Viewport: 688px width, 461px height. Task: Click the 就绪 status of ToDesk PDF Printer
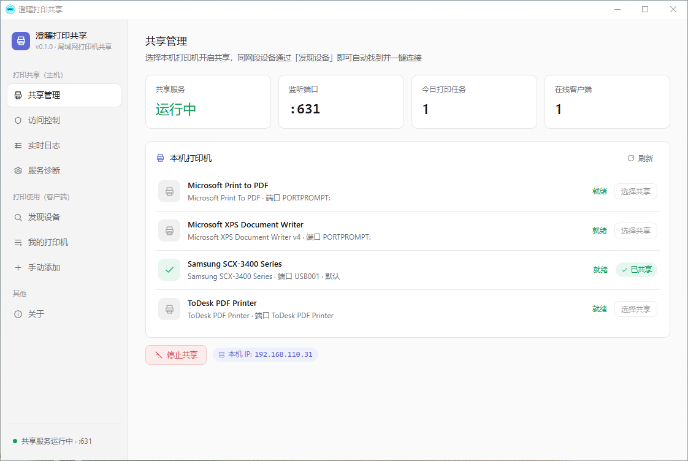pyautogui.click(x=599, y=309)
